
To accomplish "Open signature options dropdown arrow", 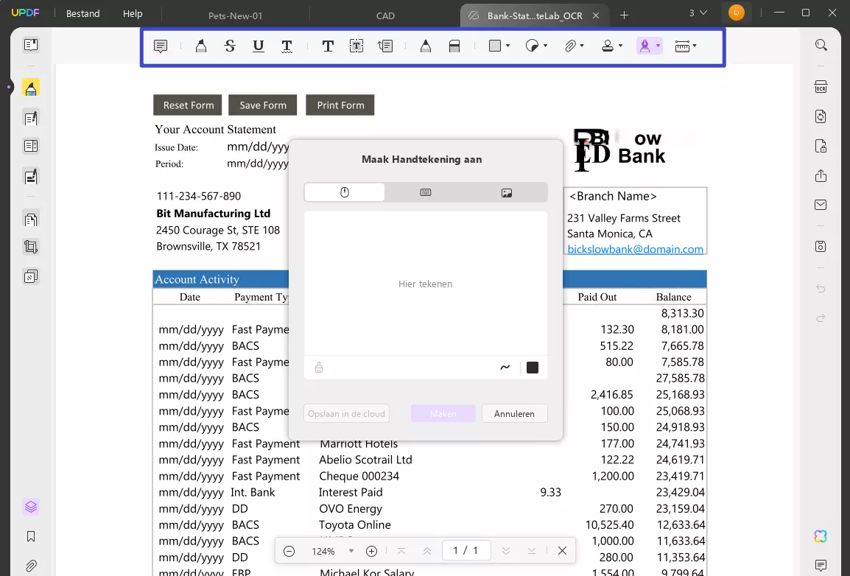I will coord(658,46).
